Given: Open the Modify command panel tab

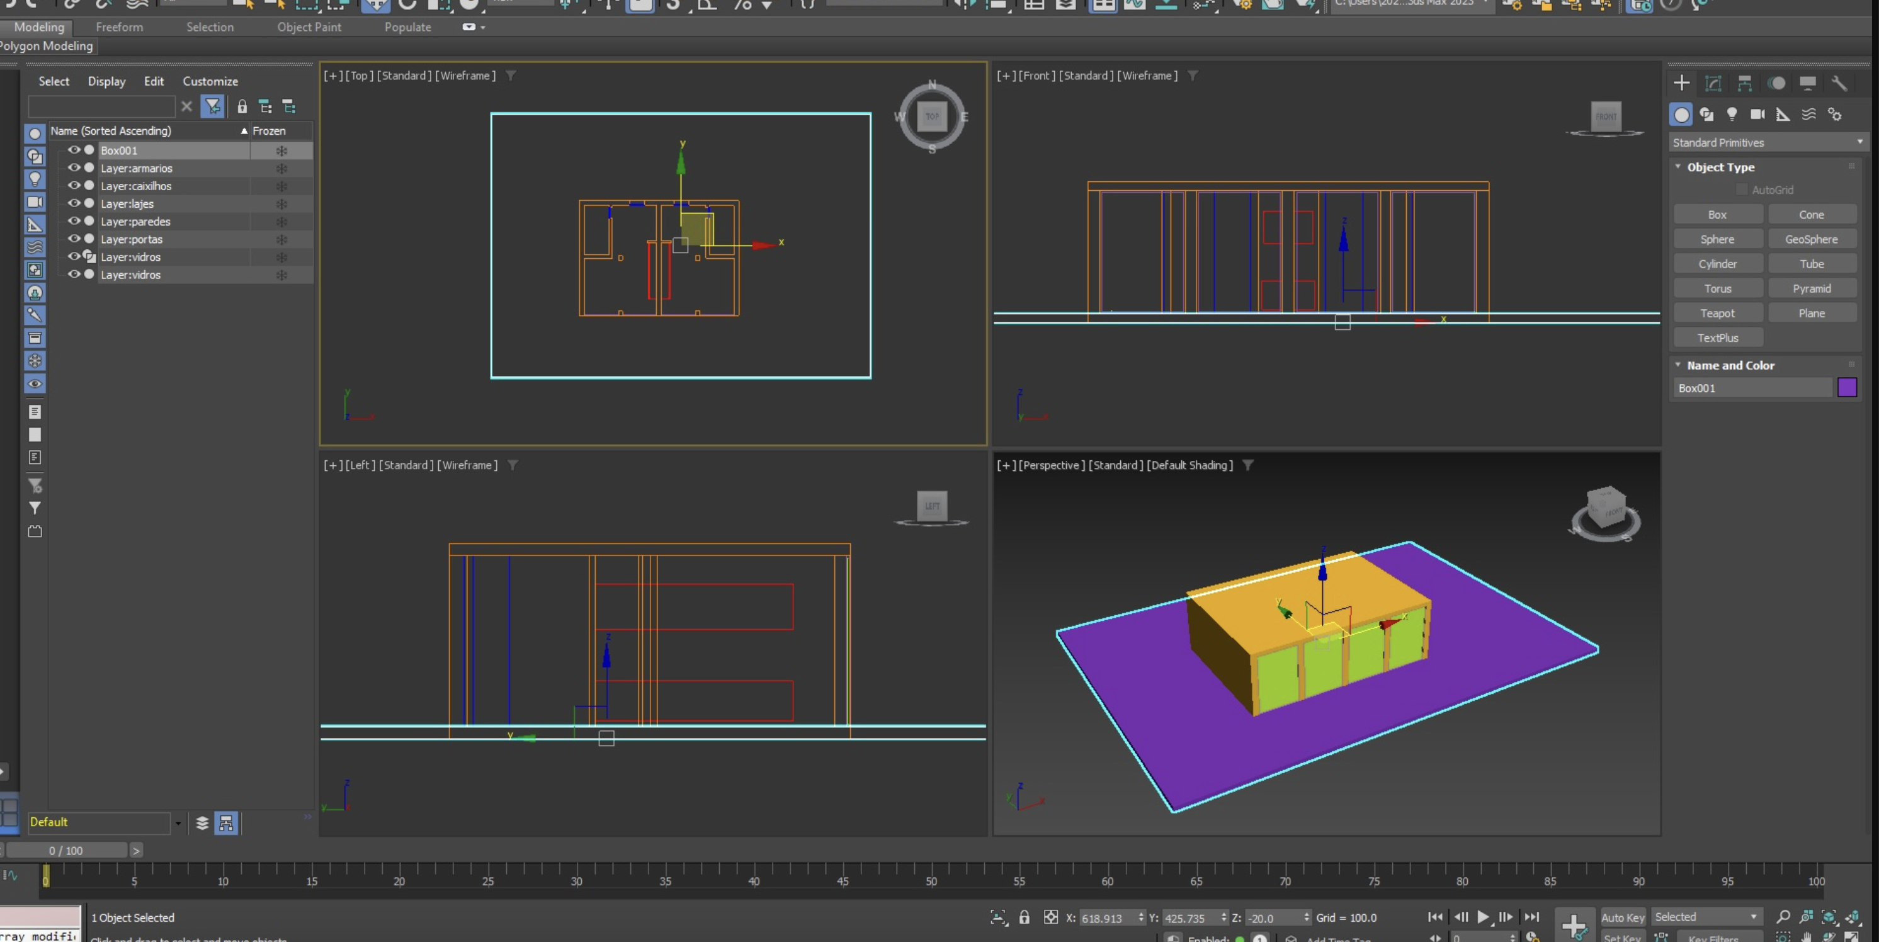Looking at the screenshot, I should click(1713, 83).
